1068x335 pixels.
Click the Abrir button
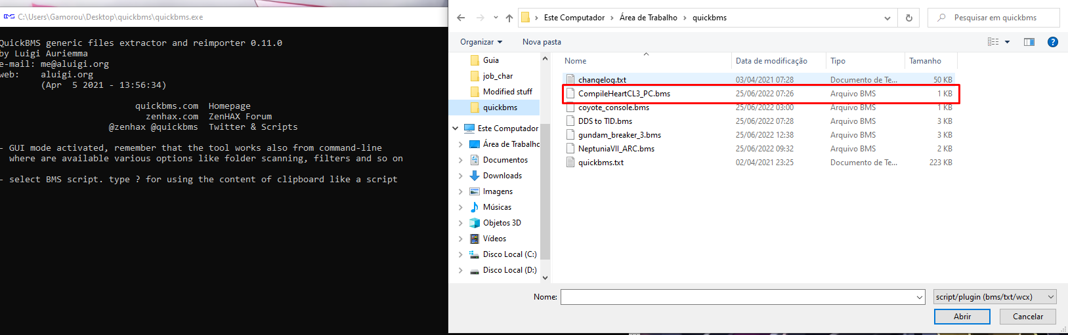point(962,317)
